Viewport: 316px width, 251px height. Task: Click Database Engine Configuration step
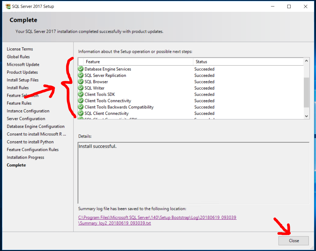[x=36, y=126]
